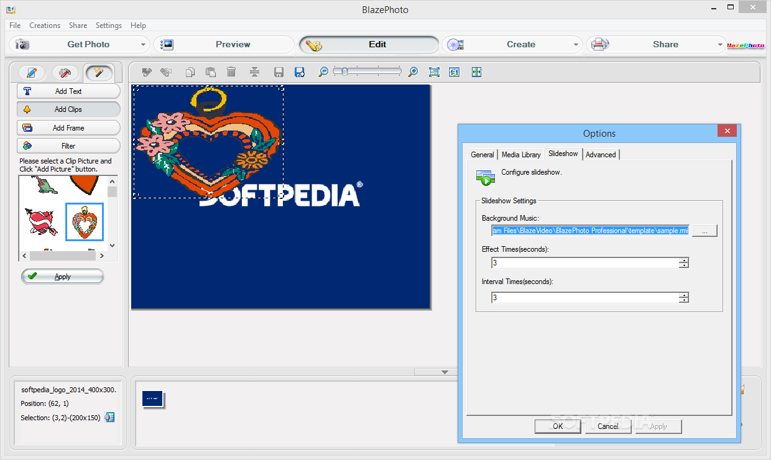
Task: Click the clip list scroll right arrow
Action: [x=102, y=255]
